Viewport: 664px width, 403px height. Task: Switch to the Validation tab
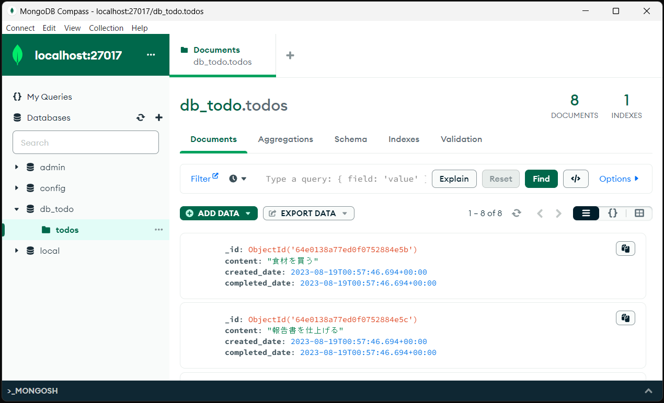pos(461,139)
